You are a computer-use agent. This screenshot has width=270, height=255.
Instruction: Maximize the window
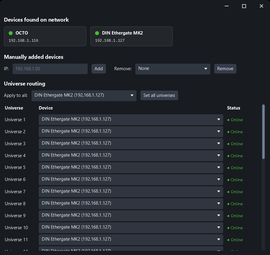pos(244,6)
